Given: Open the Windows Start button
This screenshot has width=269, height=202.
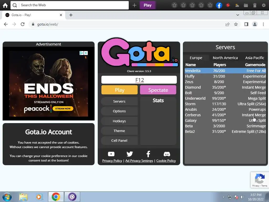Looking at the screenshot, I should pyautogui.click(x=7, y=197).
